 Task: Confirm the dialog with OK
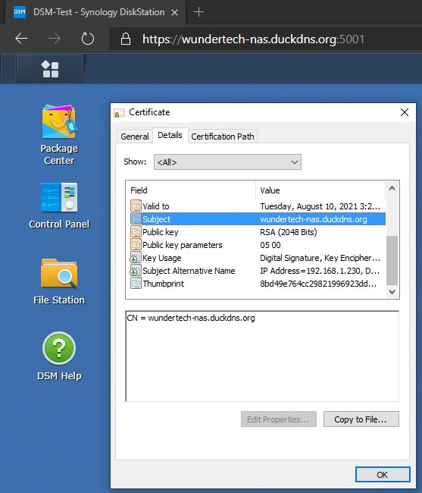[x=383, y=475]
